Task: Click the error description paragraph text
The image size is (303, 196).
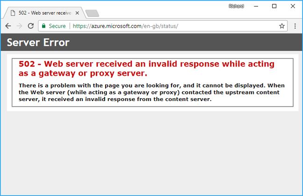Action: point(151,92)
